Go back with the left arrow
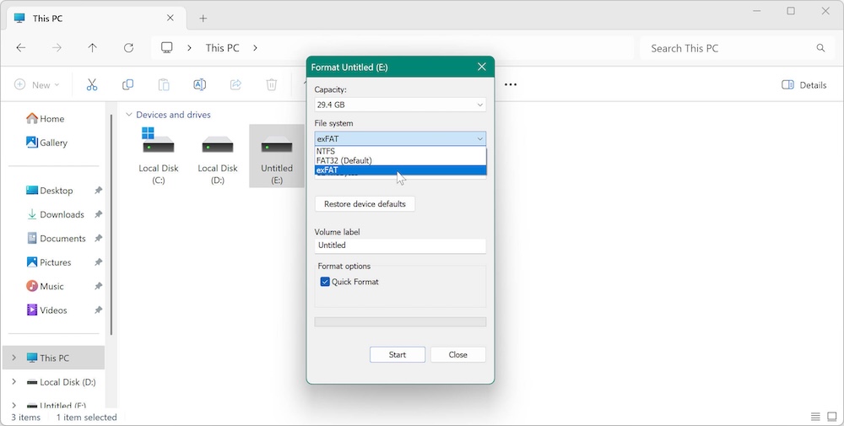The width and height of the screenshot is (844, 426). coord(21,48)
